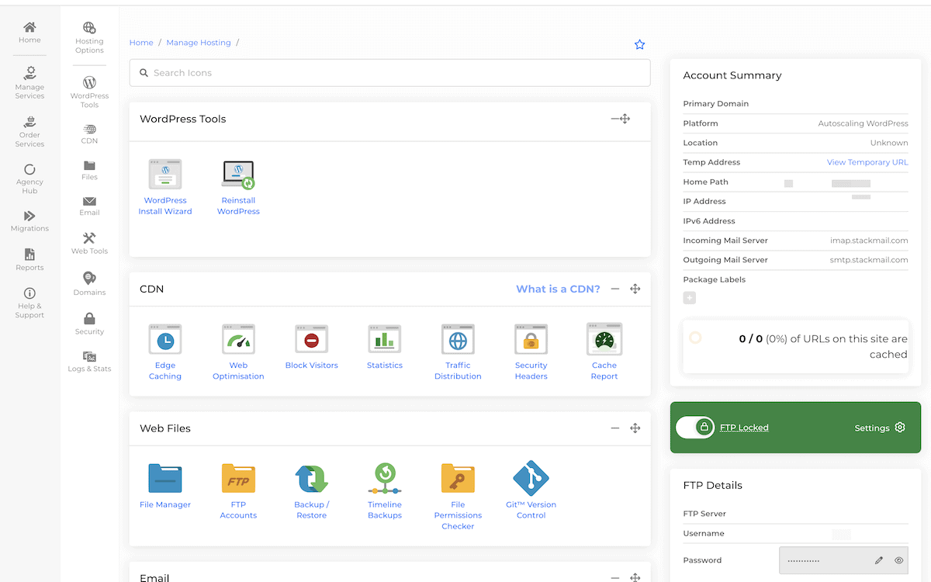Image resolution: width=931 pixels, height=582 pixels.
Task: Click the FTP Settings gear
Action: pos(900,428)
